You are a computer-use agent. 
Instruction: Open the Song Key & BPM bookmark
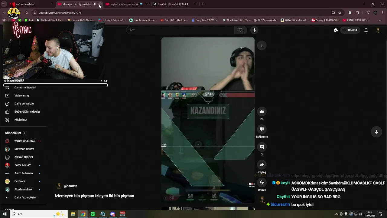tap(205, 20)
